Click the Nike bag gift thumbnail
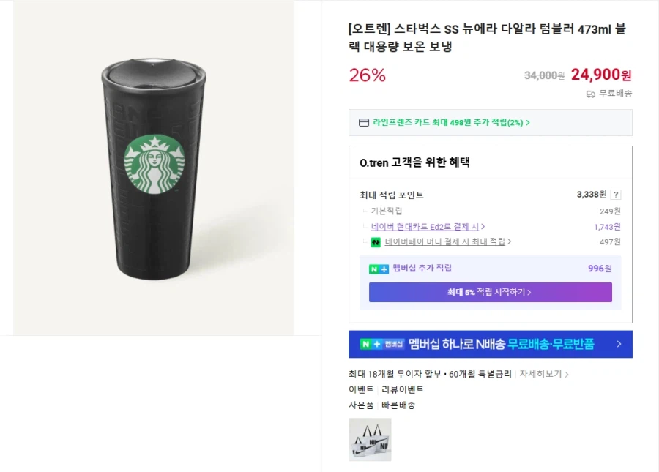This screenshot has width=659, height=472. point(369,441)
